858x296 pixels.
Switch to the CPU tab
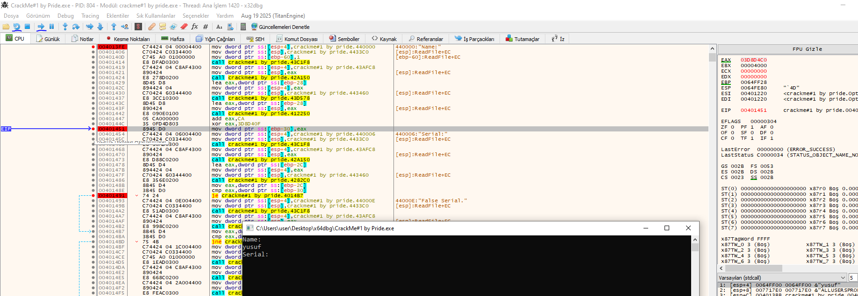[x=15, y=39]
